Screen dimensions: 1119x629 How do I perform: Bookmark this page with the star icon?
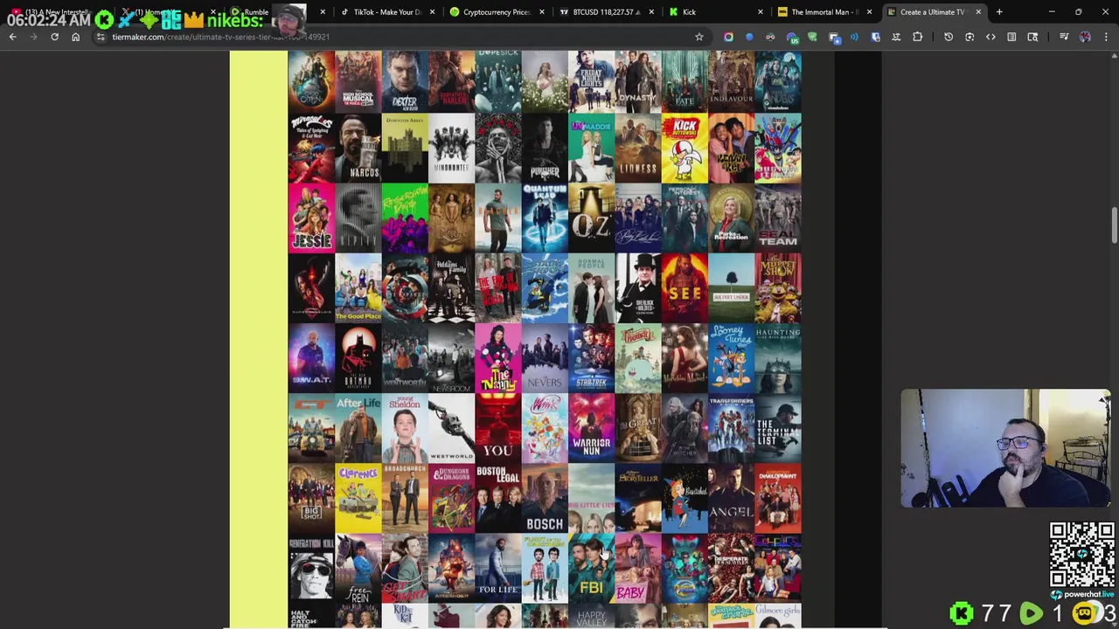[x=699, y=37]
